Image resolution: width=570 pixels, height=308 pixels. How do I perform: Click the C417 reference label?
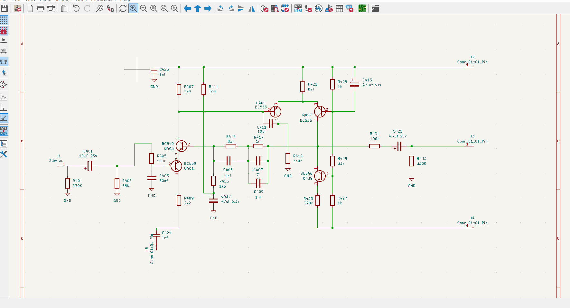(226, 196)
